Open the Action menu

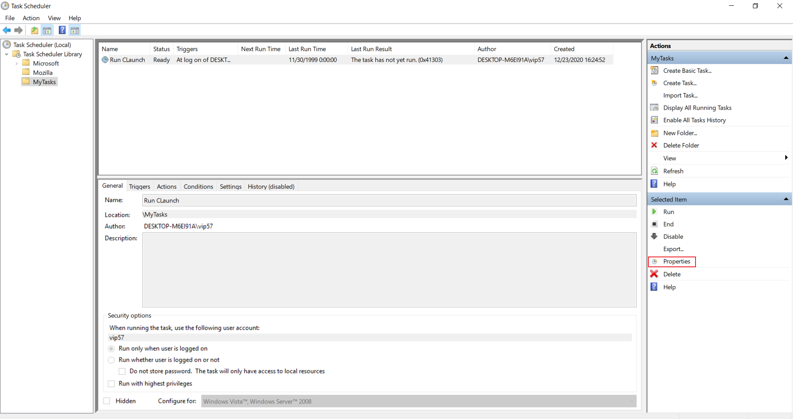point(31,18)
